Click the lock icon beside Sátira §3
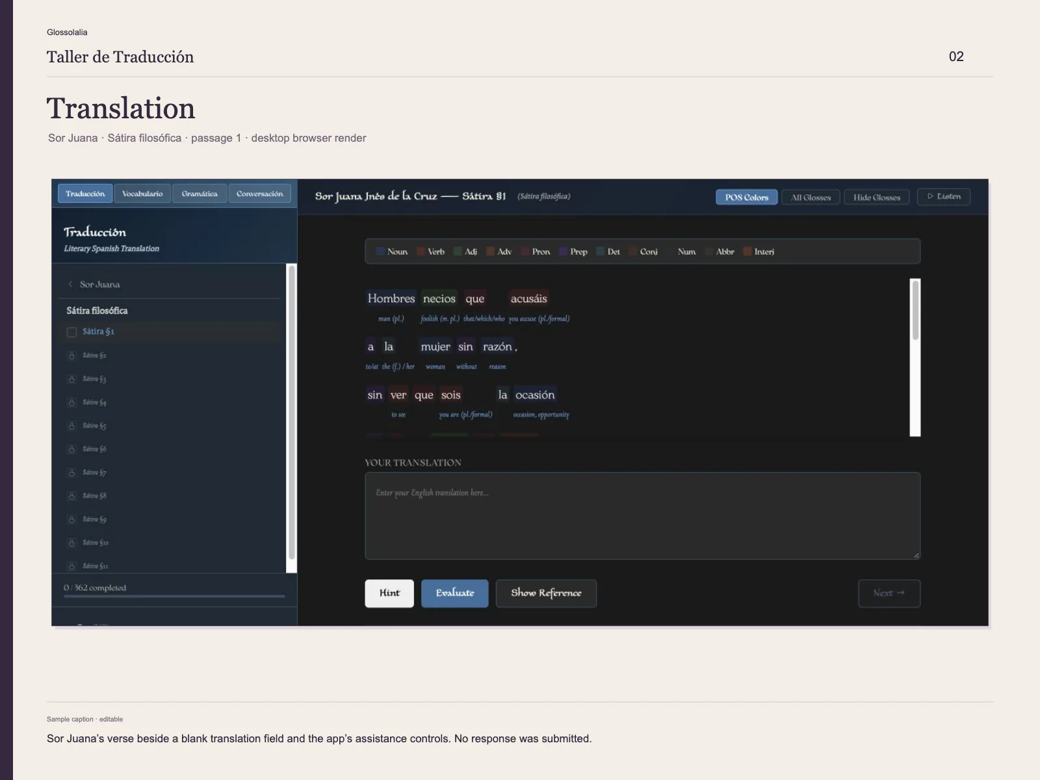 (x=71, y=379)
